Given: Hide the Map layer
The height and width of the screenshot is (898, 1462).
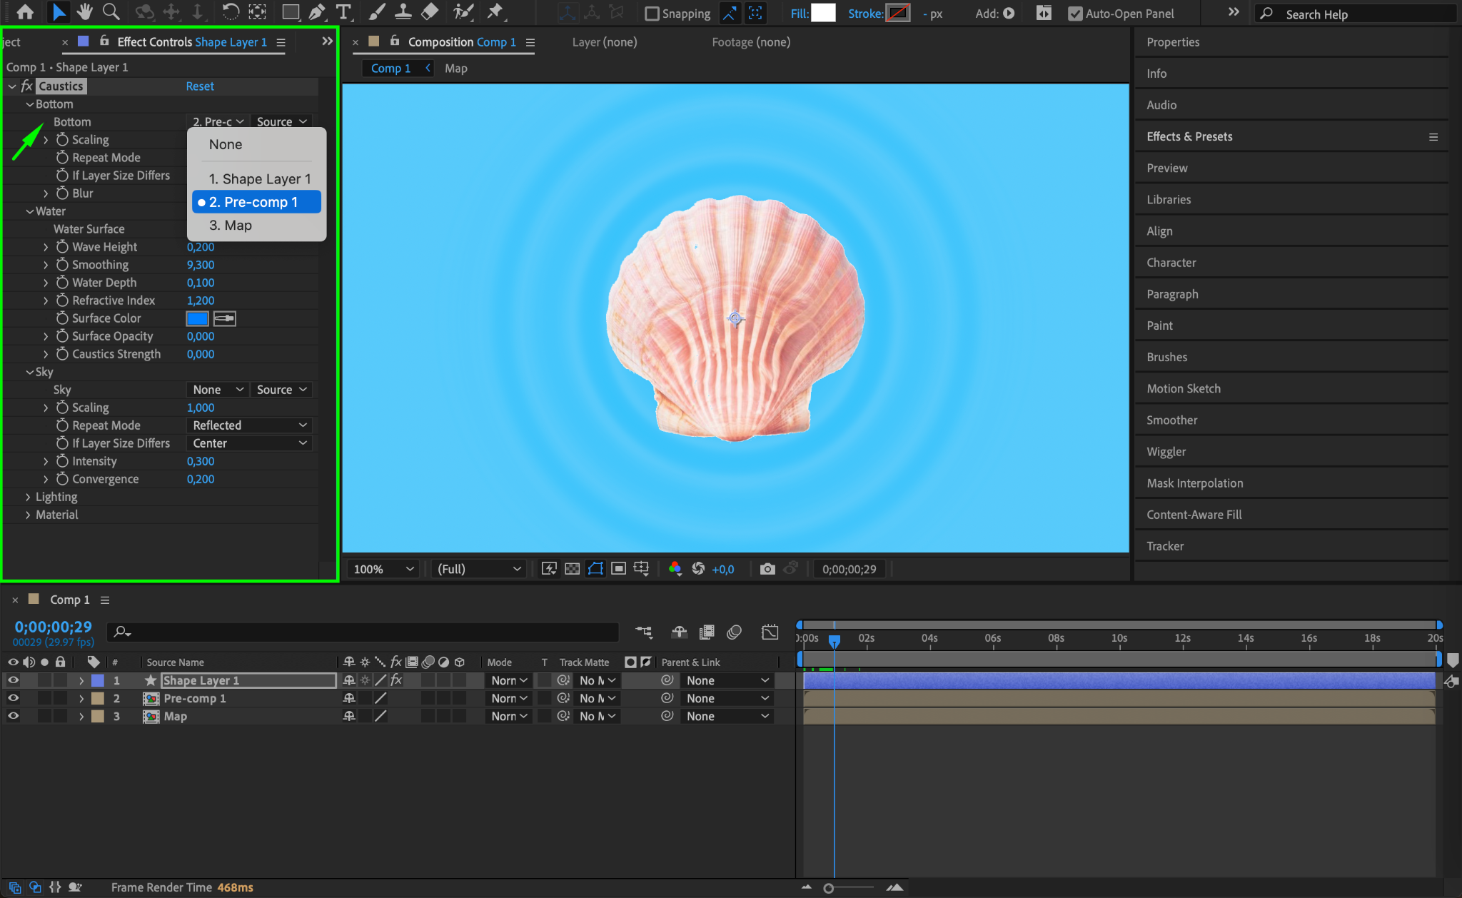Looking at the screenshot, I should 13,716.
